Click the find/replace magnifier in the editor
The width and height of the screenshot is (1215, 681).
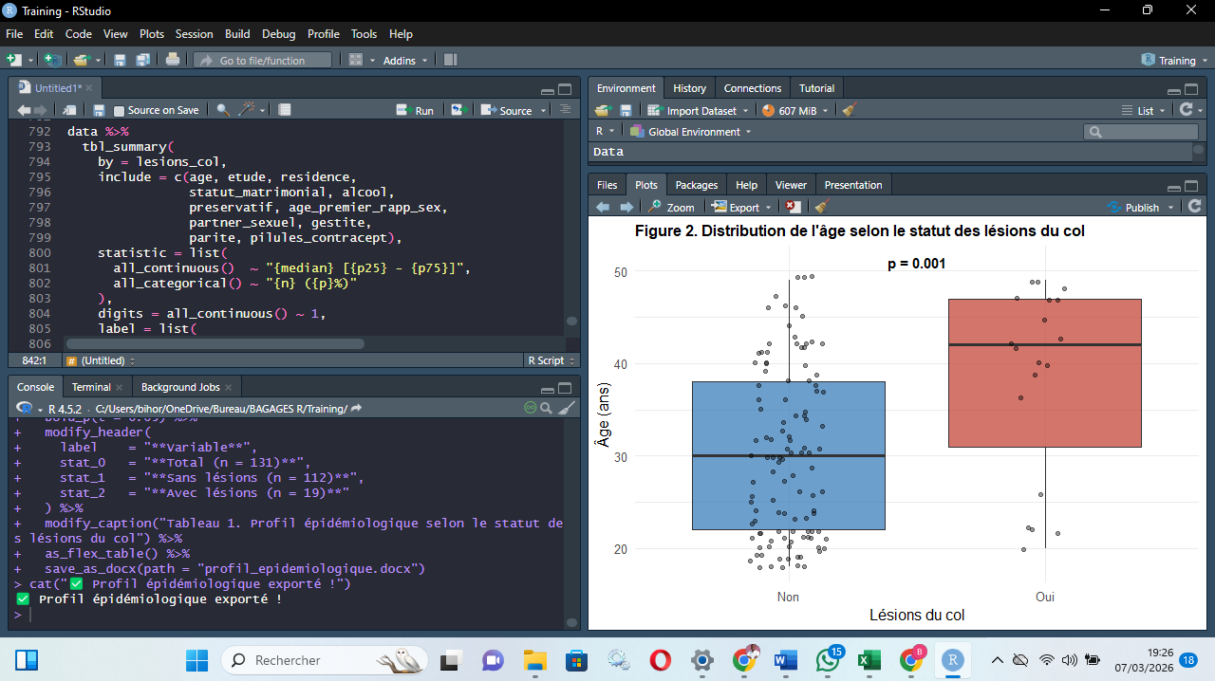tap(223, 110)
